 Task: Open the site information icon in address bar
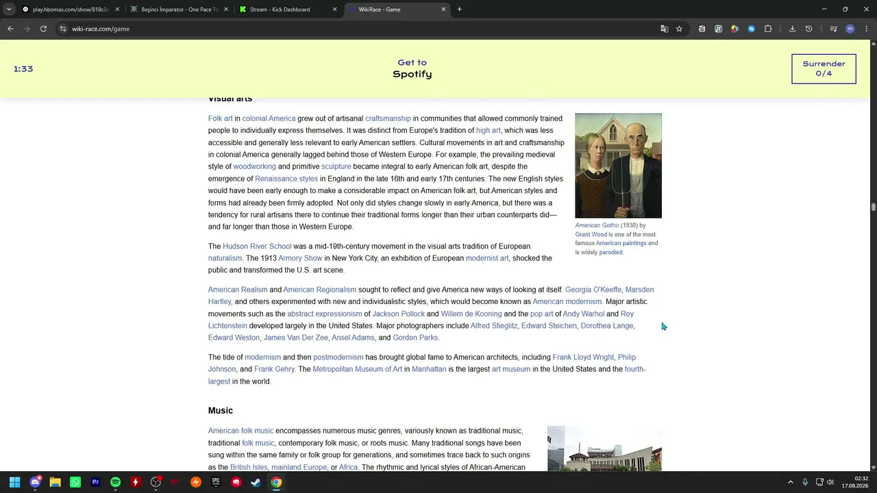tap(62, 29)
